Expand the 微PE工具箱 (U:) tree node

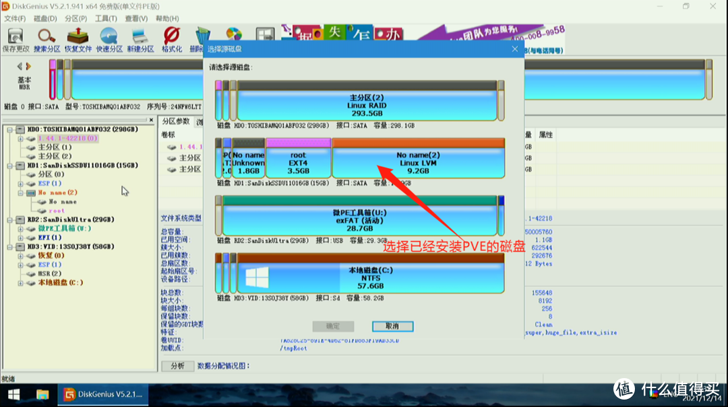(20, 229)
